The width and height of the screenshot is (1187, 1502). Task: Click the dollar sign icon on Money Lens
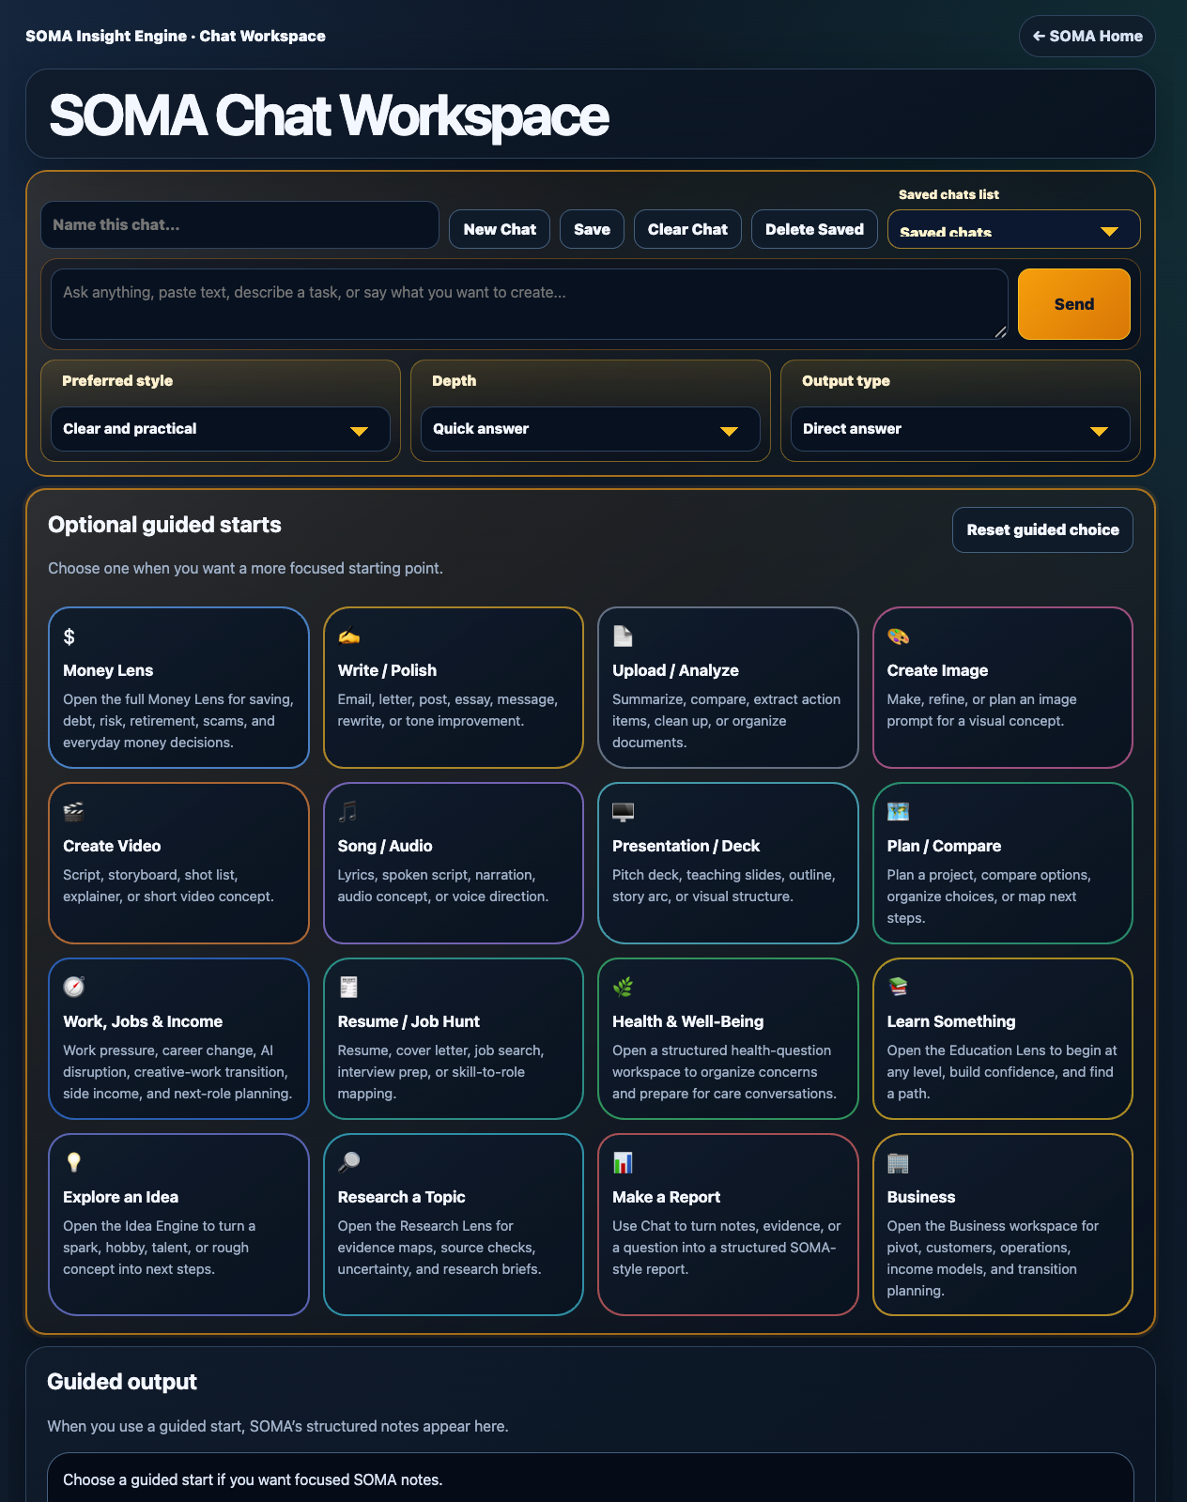pos(69,636)
